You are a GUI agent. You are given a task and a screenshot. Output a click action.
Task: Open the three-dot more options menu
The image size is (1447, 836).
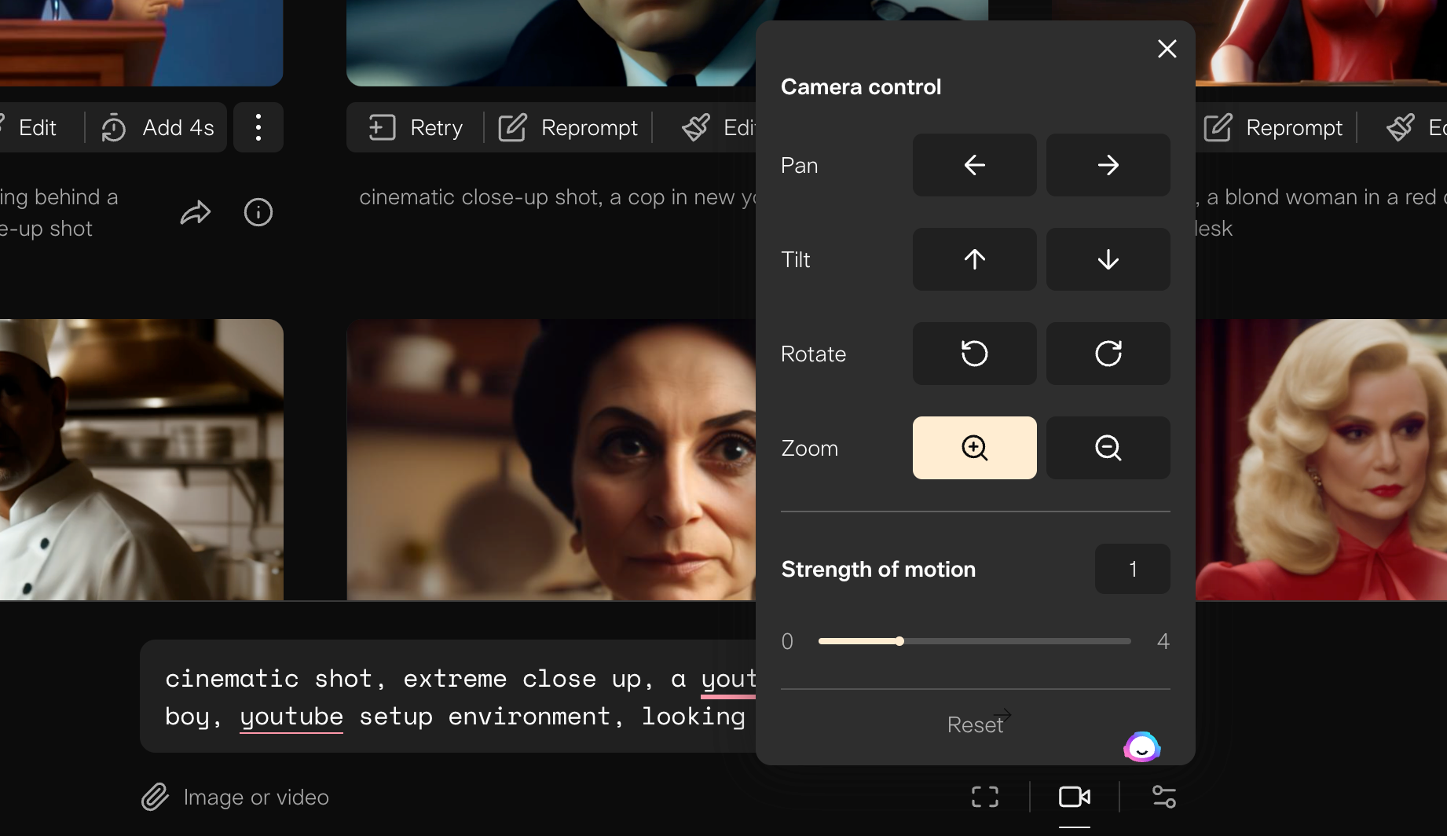coord(258,127)
